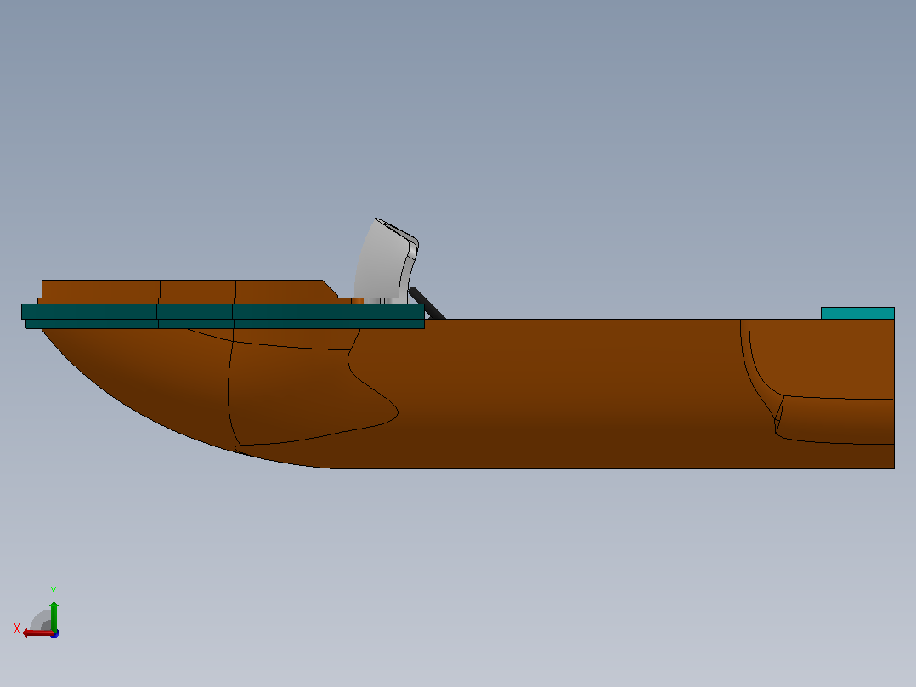Select the light teal block at the stern
Viewport: 916px width, 687px height.
point(857,314)
